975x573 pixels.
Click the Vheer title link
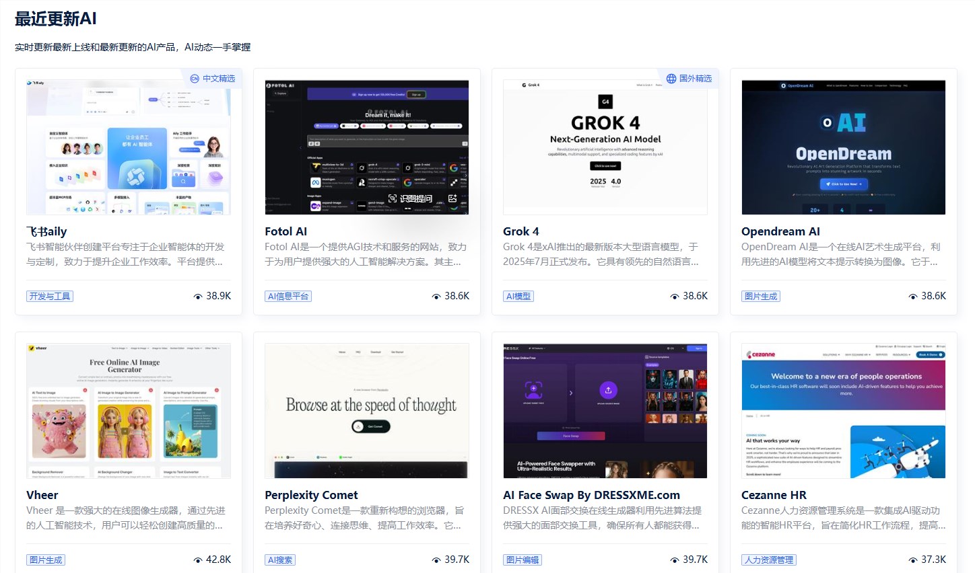42,495
